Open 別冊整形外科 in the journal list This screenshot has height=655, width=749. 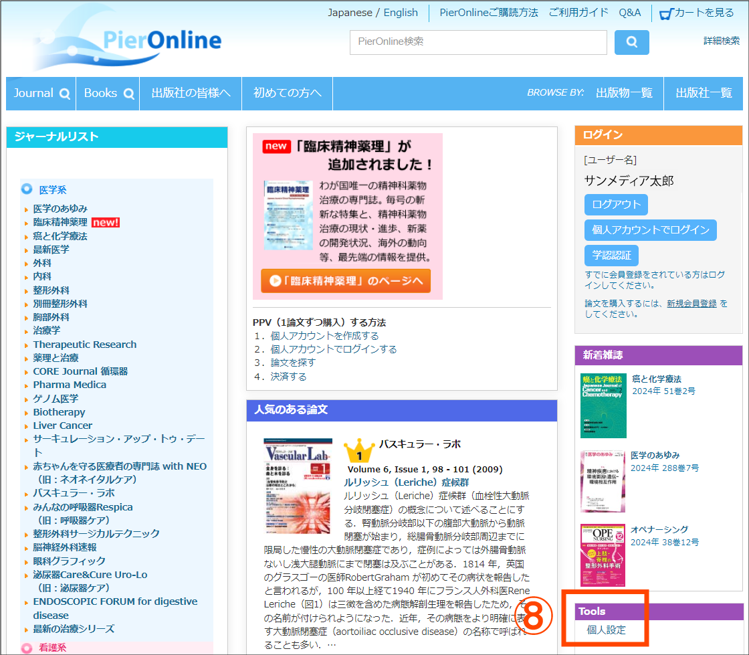click(x=60, y=304)
